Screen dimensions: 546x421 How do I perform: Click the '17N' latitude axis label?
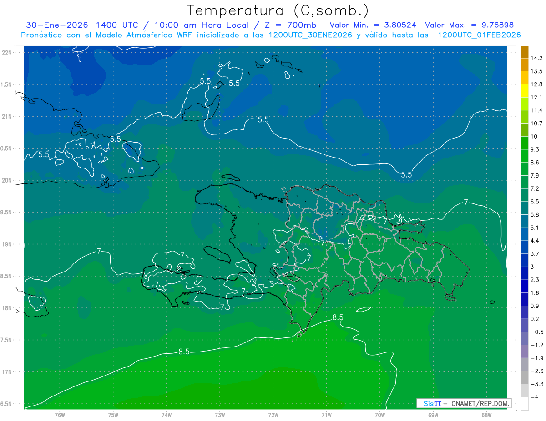(x=7, y=372)
